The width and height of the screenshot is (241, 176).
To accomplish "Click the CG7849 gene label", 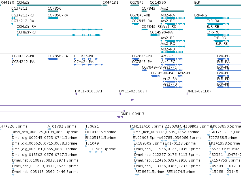I will pyautogui.click(x=148, y=8).
